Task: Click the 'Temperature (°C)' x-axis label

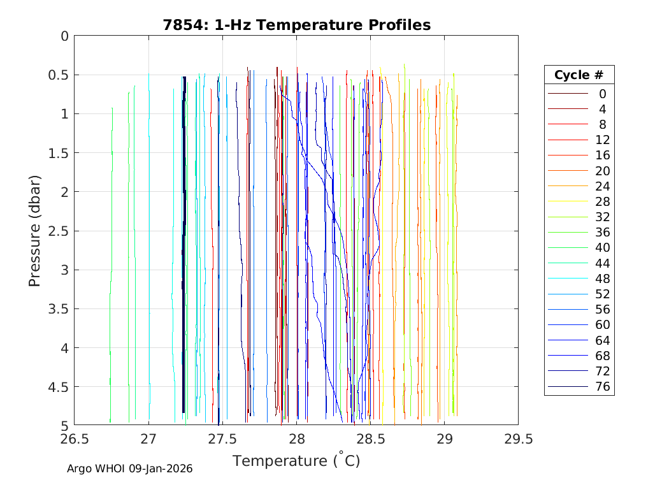Action: tap(296, 461)
